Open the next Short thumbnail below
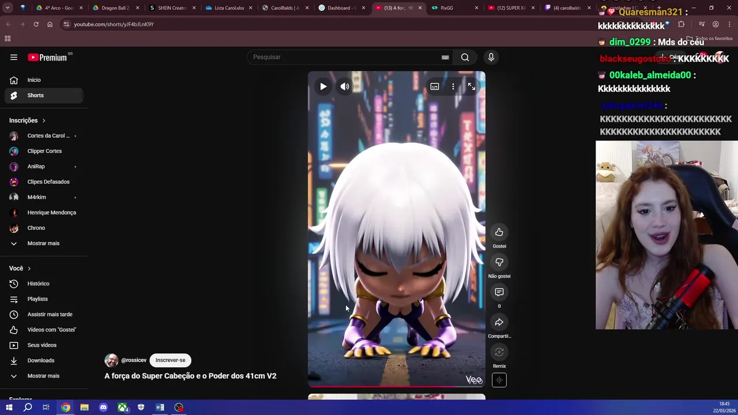 [x=397, y=397]
